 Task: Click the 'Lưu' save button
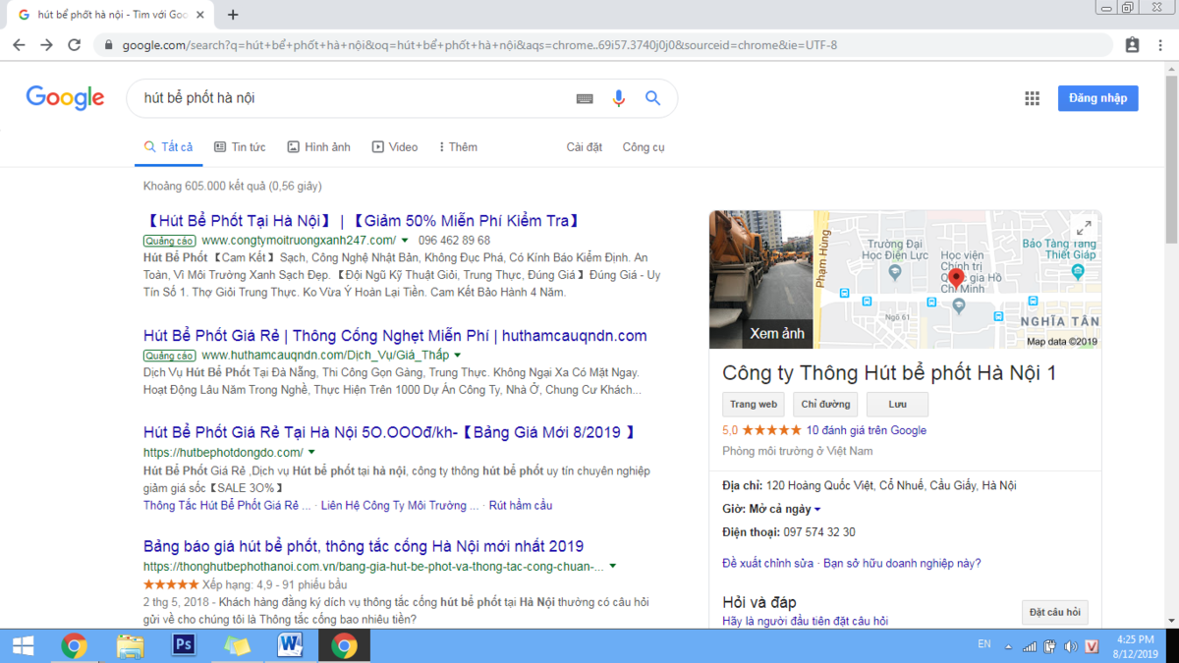pyautogui.click(x=897, y=405)
